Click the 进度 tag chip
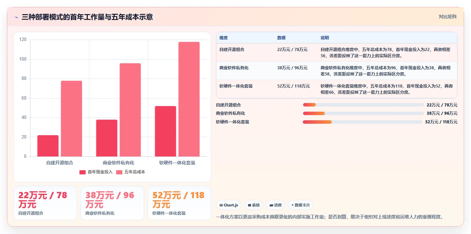Image resolution: width=471 pixels, height=234 pixels. (x=275, y=205)
